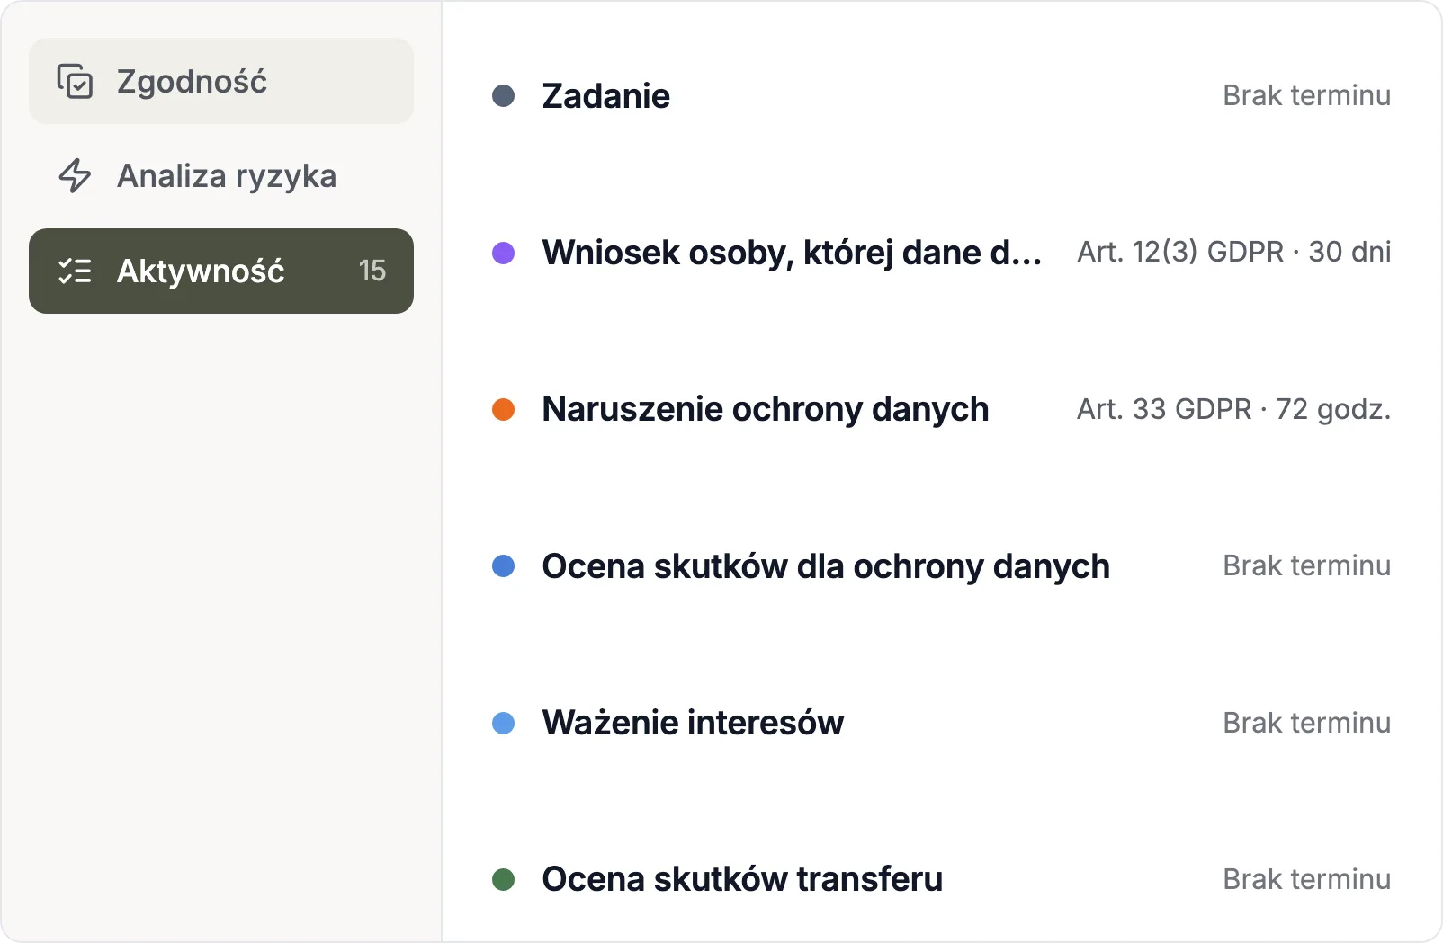1443x943 pixels.
Task: Click the Art. 12(3) GDPR · 30 dni deadline
Action: [x=1234, y=252]
